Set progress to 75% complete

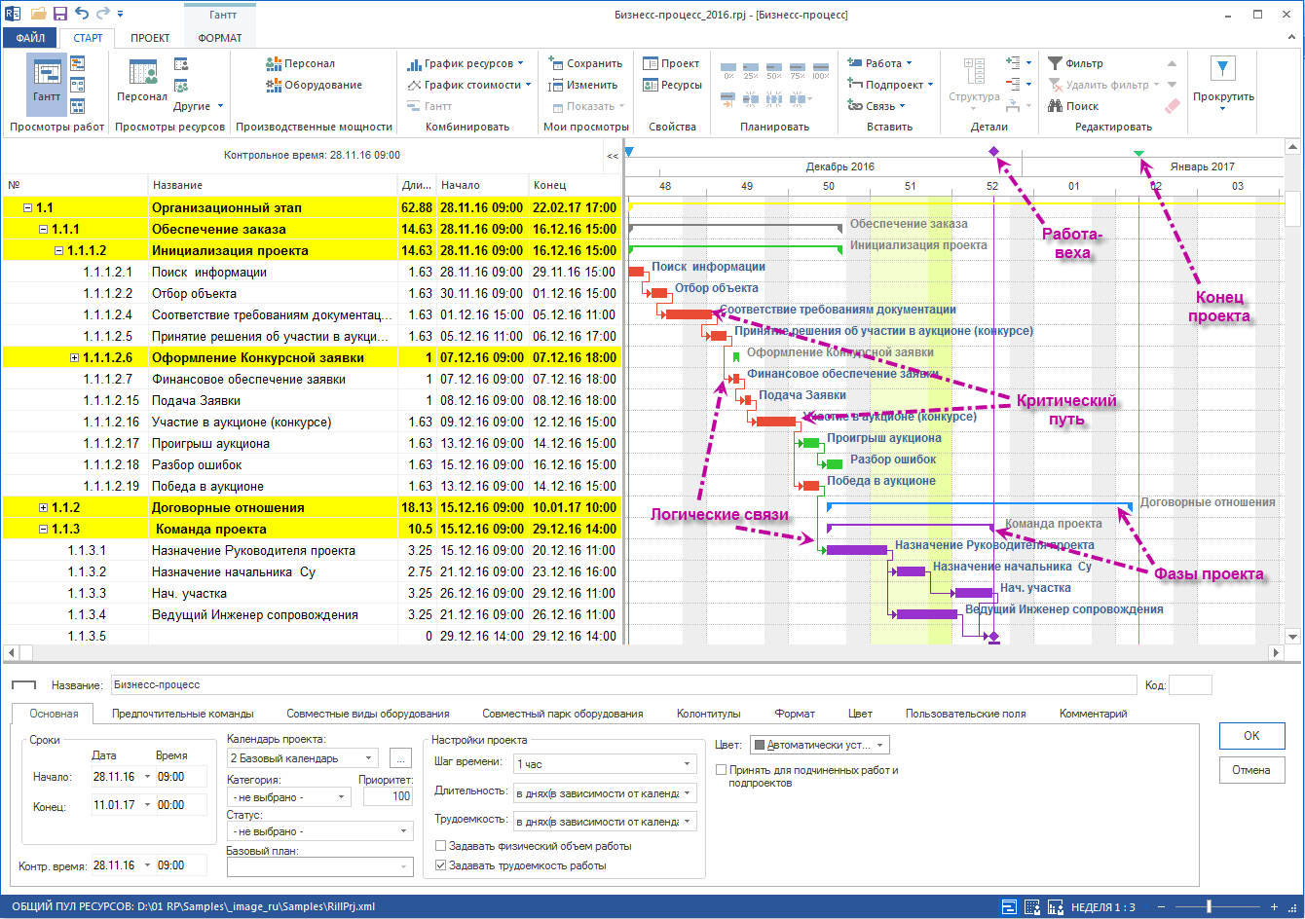[x=798, y=70]
